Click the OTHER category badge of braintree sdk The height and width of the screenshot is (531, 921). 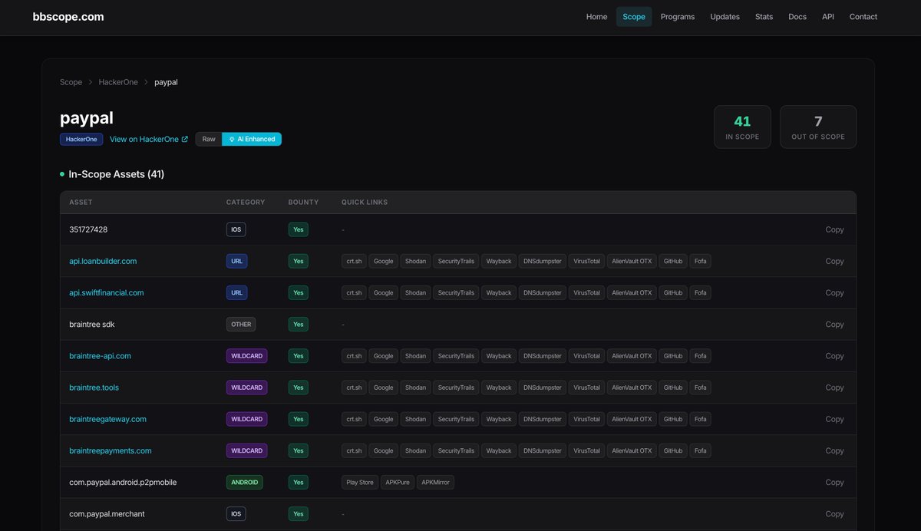(x=241, y=325)
